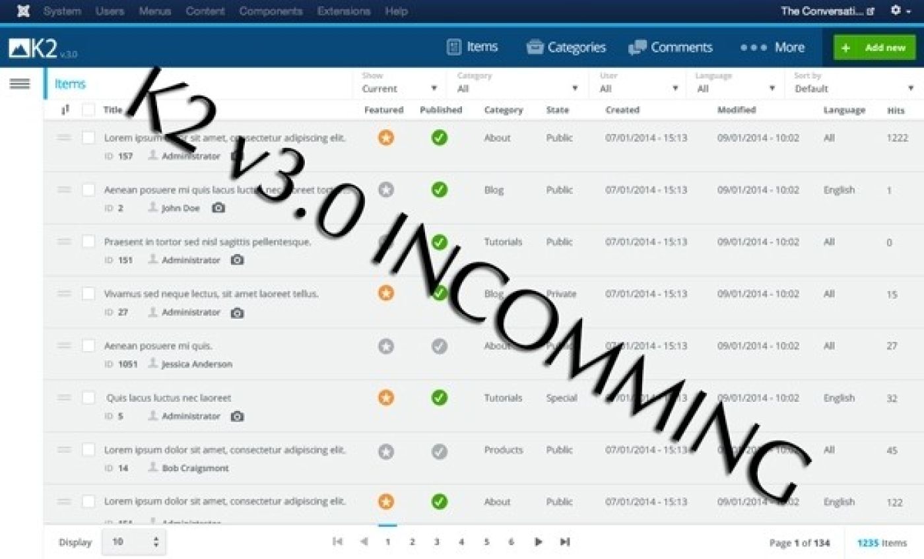Open the hamburger sidebar menu
Screen dimensions: 924x559
20,84
